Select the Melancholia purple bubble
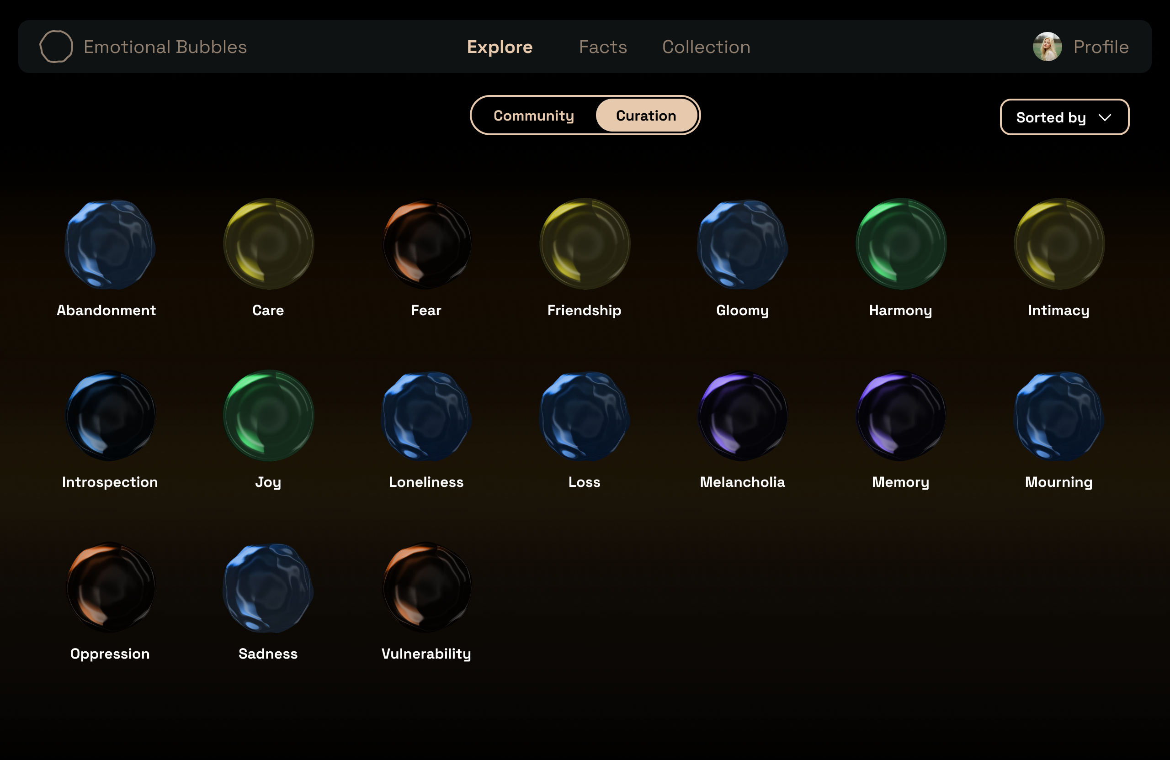Viewport: 1170px width, 760px height. (743, 416)
